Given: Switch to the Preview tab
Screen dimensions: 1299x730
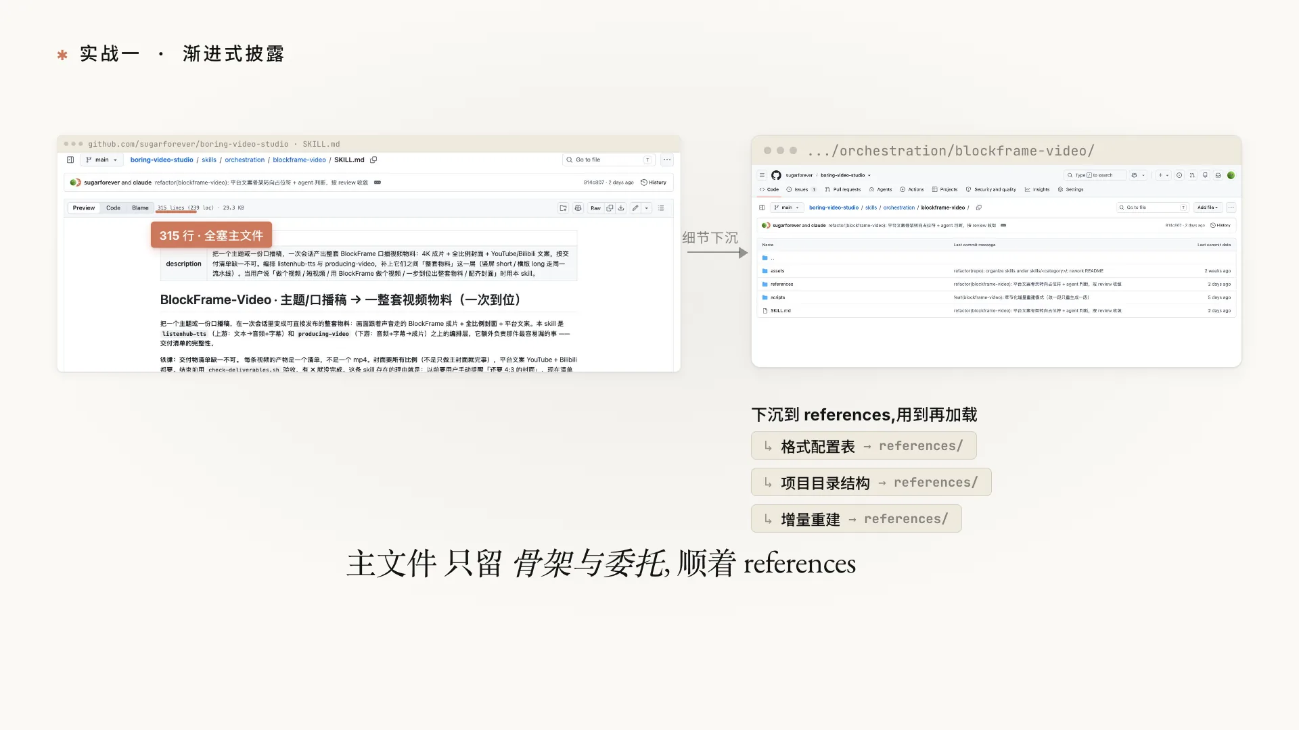Looking at the screenshot, I should point(84,208).
